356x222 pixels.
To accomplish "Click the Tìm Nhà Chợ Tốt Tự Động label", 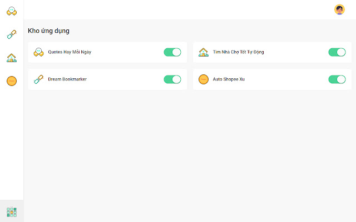I will 238,52.
